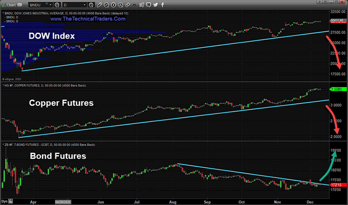Viewport: 348px width, 205px height.
Task: Click the 175'00 bond axis value
Action: pyautogui.click(x=336, y=180)
